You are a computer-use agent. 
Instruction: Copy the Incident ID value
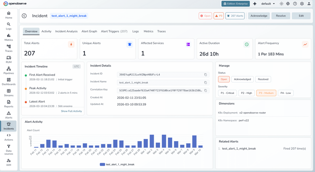pyautogui.click(x=205, y=74)
